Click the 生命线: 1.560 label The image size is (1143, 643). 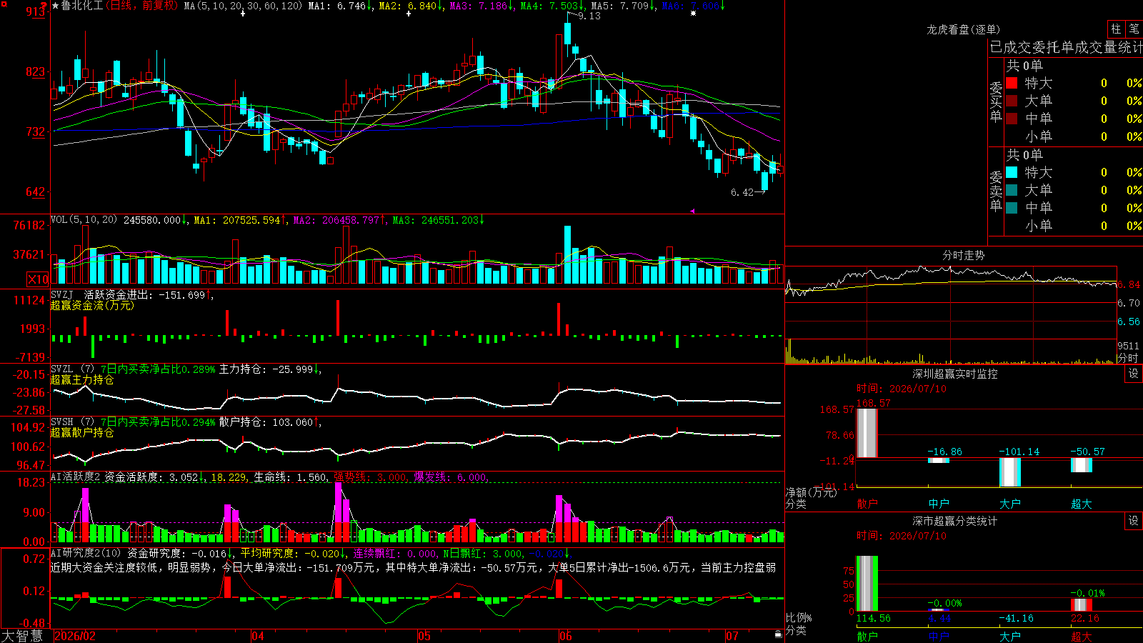click(290, 477)
